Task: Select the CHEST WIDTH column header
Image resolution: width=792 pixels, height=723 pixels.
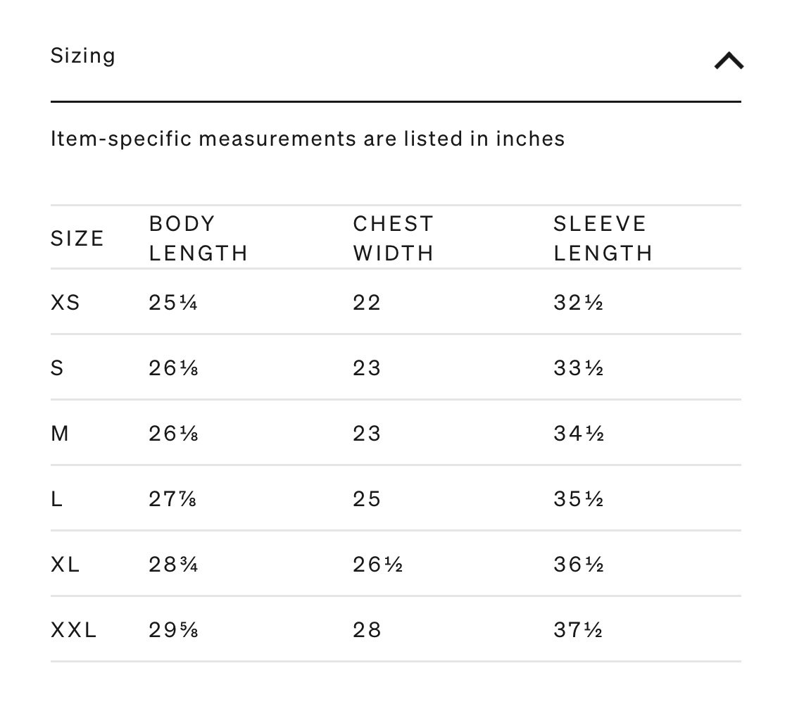Action: 393,239
